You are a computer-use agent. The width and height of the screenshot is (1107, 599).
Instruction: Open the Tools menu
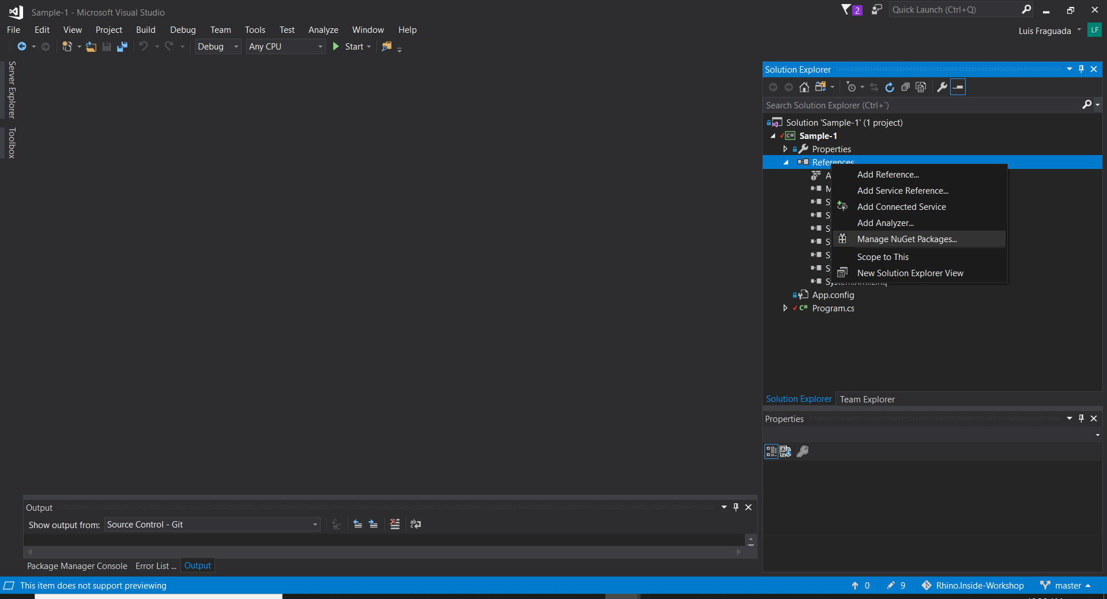click(x=255, y=30)
